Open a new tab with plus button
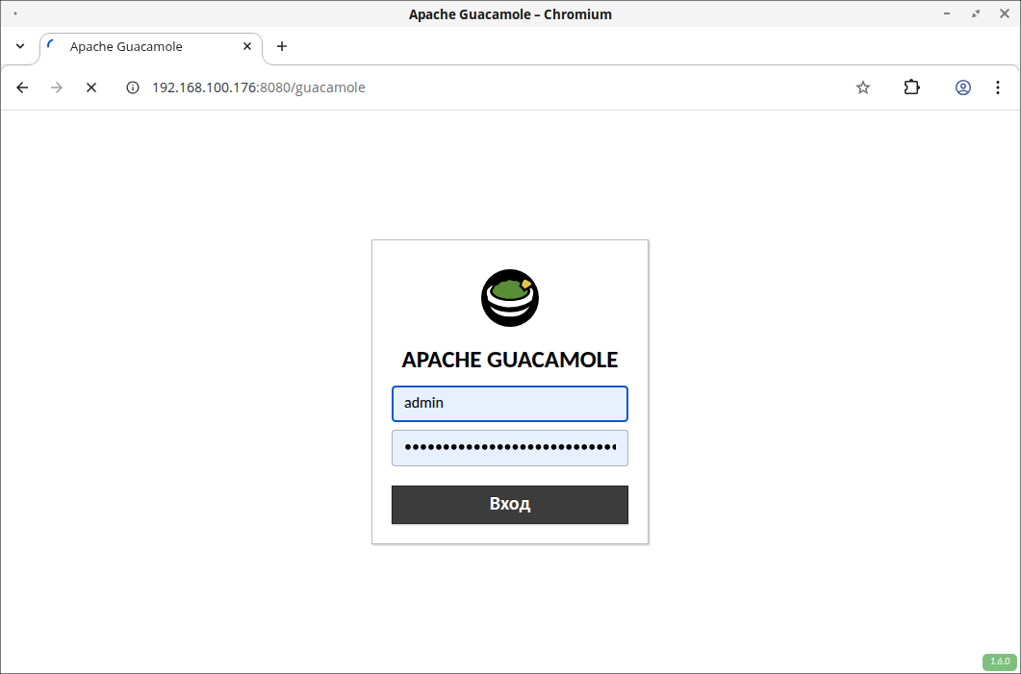1021x674 pixels. pyautogui.click(x=282, y=46)
